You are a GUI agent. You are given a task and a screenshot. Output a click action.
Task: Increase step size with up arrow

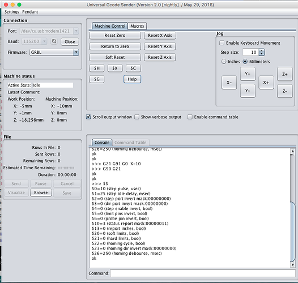point(262,50)
